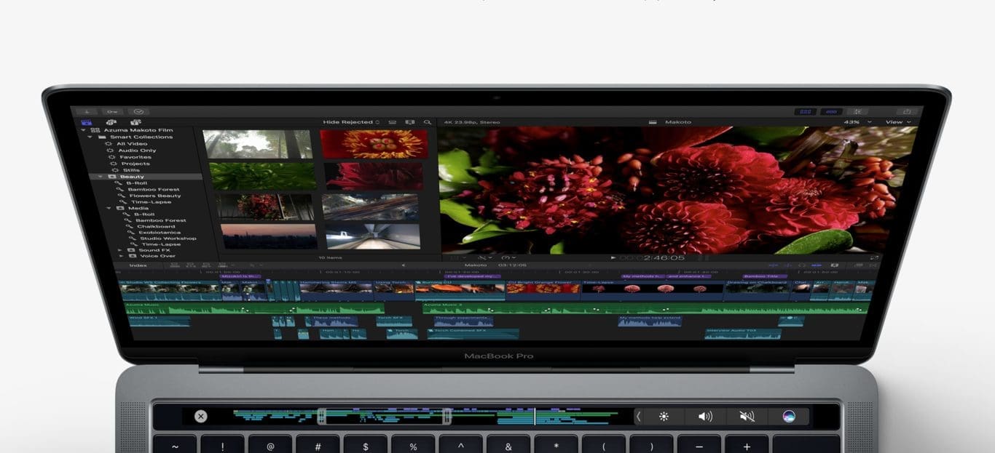Toggle the timeline Index button

tap(138, 265)
